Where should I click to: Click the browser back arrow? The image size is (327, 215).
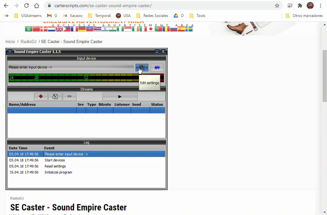click(x=6, y=6)
